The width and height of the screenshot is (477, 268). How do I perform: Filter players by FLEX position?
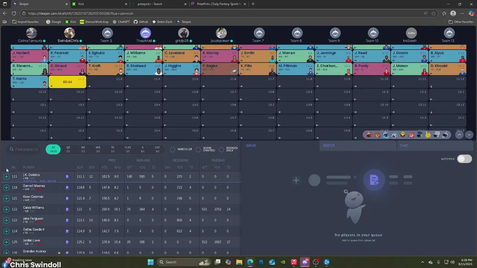tap(128, 149)
